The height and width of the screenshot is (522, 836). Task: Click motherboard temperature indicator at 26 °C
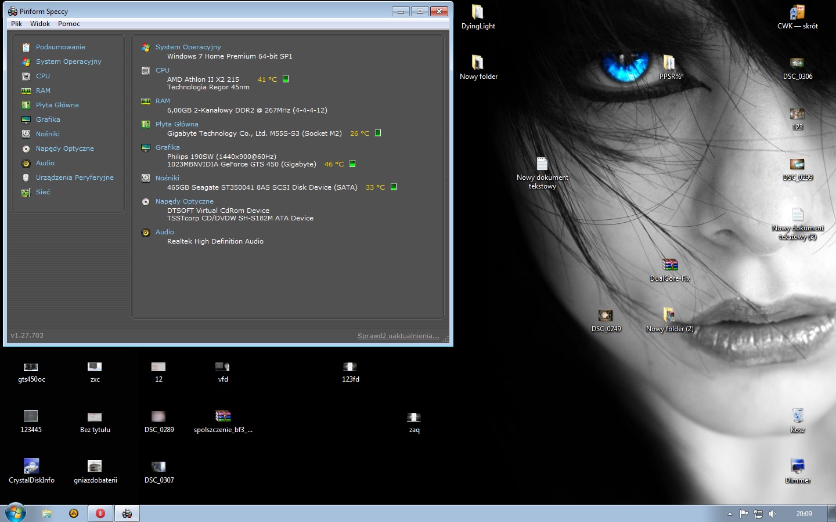click(x=378, y=133)
